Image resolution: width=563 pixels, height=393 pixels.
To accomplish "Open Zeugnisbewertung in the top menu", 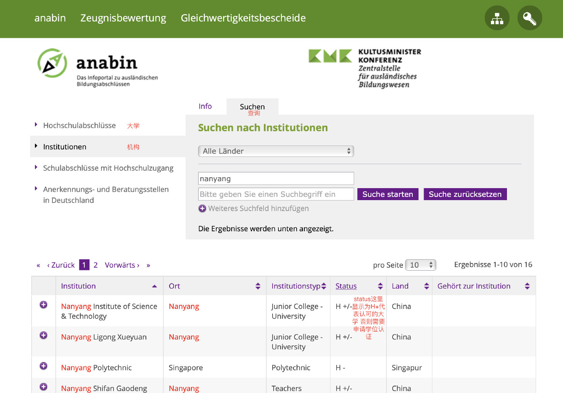I will (x=123, y=18).
